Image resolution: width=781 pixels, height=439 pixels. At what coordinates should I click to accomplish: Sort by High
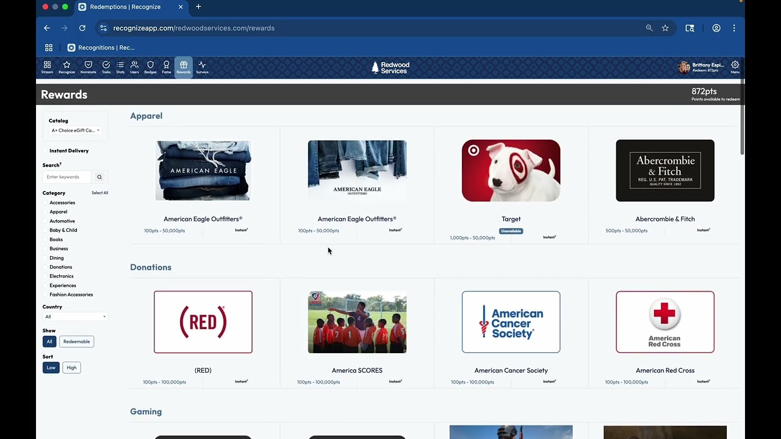pyautogui.click(x=71, y=368)
